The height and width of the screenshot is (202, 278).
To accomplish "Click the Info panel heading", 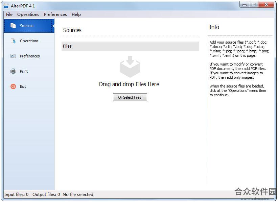I will 214,27.
